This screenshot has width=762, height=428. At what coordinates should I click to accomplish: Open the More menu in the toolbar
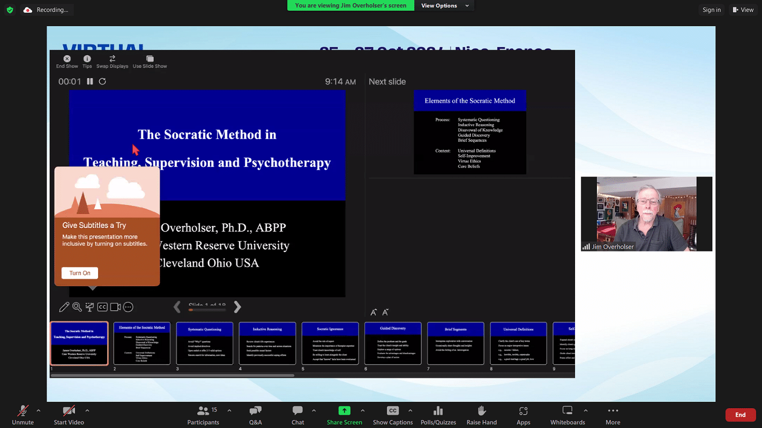pos(612,411)
